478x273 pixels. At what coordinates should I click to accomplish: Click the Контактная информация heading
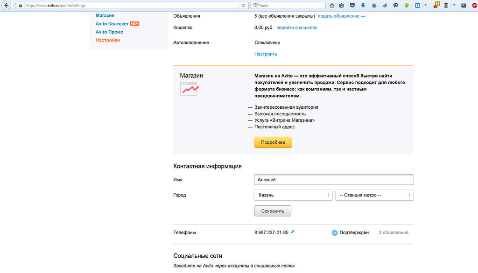click(x=207, y=166)
